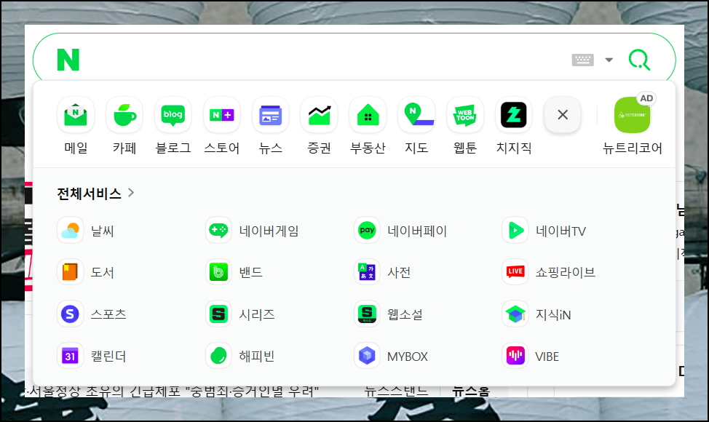Open the Naver Game (네이버게임) icon
This screenshot has height=422, width=709.
coord(219,231)
